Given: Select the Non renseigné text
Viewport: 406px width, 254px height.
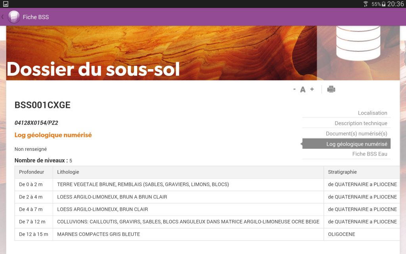Looking at the screenshot, I should pos(31,149).
